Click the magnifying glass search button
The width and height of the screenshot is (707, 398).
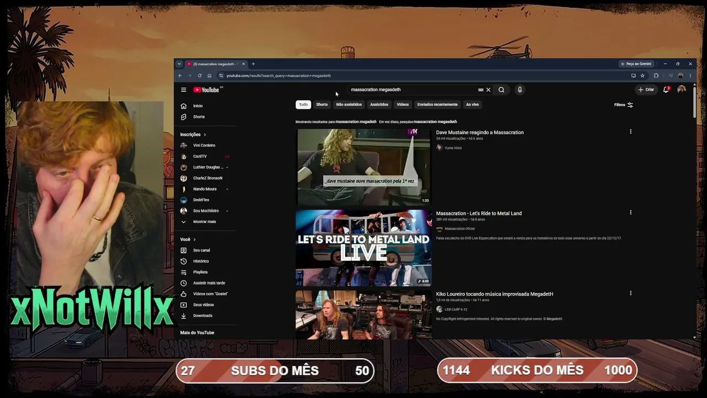point(501,90)
